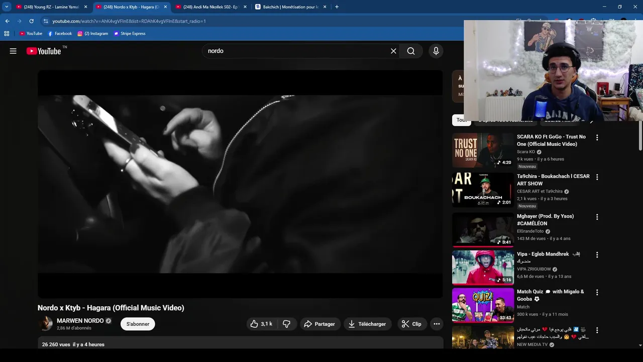Screen dimensions: 643x362
Task: Dislike the video with thumbs-down button
Action: coord(286,324)
